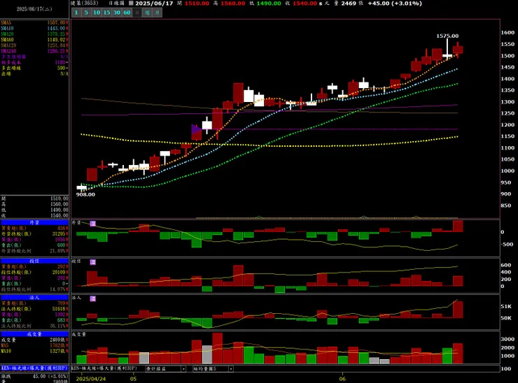Click the SMA20 indicator label
This screenshot has height=383, width=518.
[7, 34]
